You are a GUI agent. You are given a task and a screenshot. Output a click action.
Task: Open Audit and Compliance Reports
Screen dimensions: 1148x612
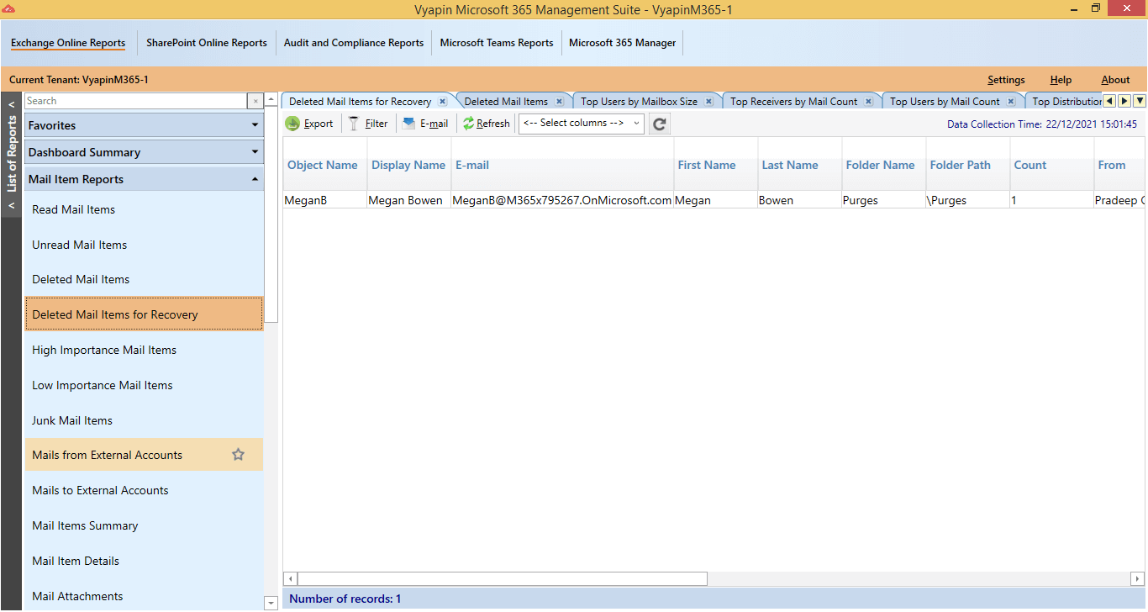pyautogui.click(x=354, y=43)
